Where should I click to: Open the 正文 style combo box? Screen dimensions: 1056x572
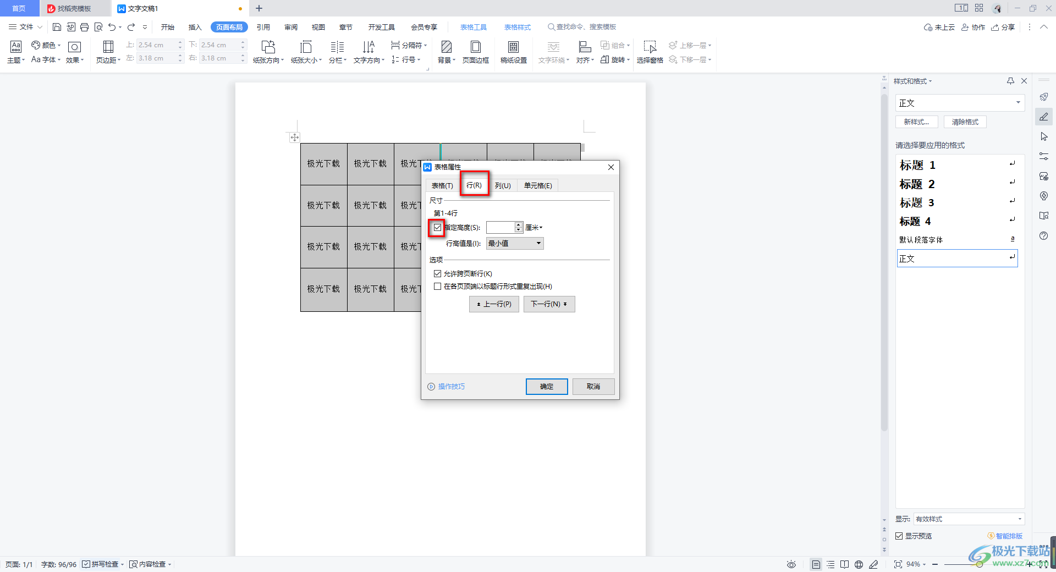click(960, 103)
